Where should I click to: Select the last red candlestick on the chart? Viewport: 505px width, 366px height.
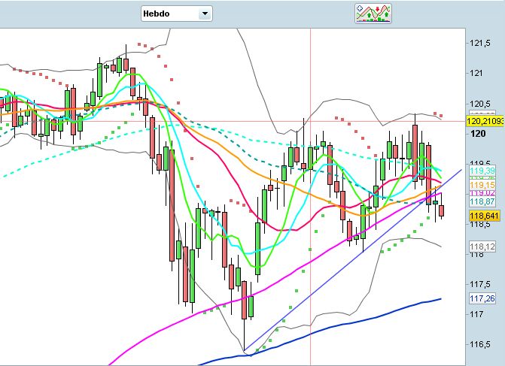[x=442, y=211]
